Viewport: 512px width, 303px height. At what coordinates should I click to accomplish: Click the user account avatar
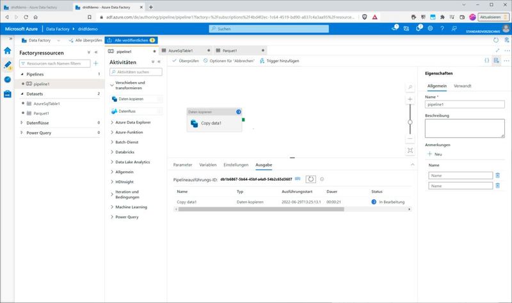coord(506,28)
